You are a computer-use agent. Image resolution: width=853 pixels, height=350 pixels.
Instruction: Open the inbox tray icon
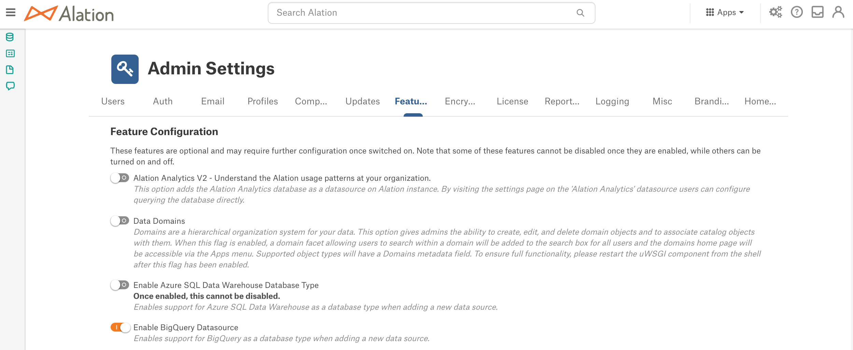(x=817, y=12)
